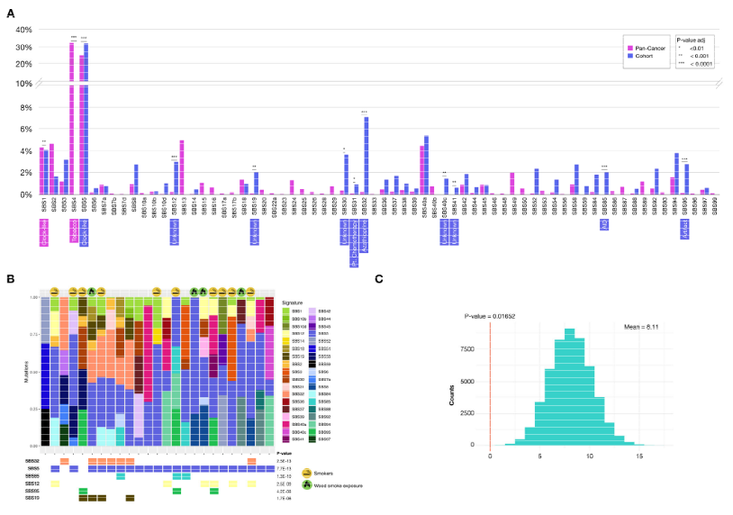
Task: Pick the SBS52 grey-blue legend swatch
Action: pos(312,341)
